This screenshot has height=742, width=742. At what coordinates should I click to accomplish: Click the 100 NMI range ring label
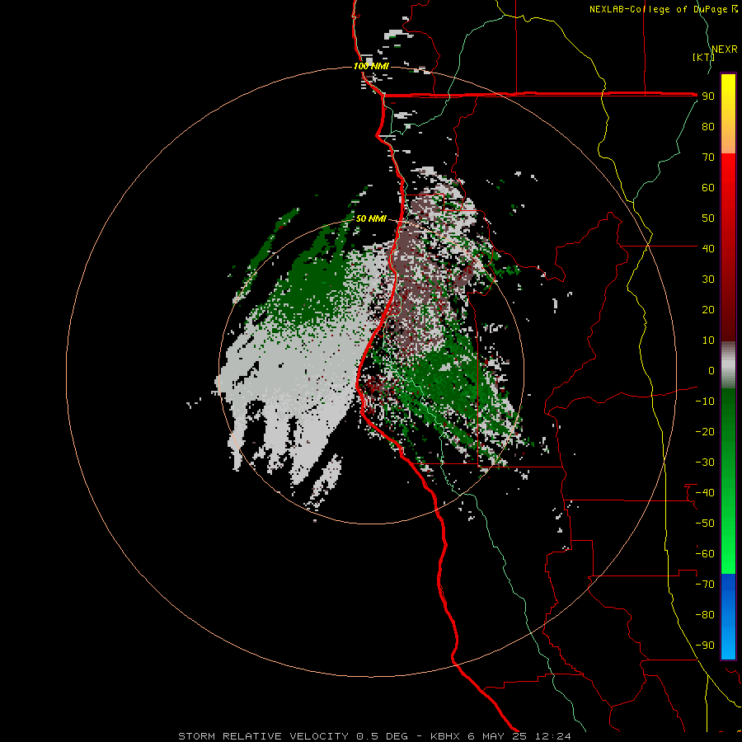pos(371,66)
